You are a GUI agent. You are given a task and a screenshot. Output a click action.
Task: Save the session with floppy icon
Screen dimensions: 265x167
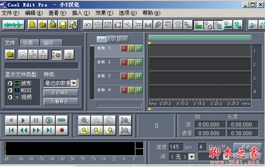click(x=63, y=25)
